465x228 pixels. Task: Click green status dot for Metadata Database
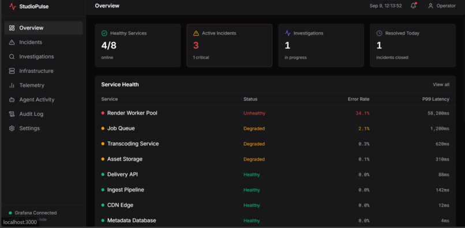(x=103, y=221)
